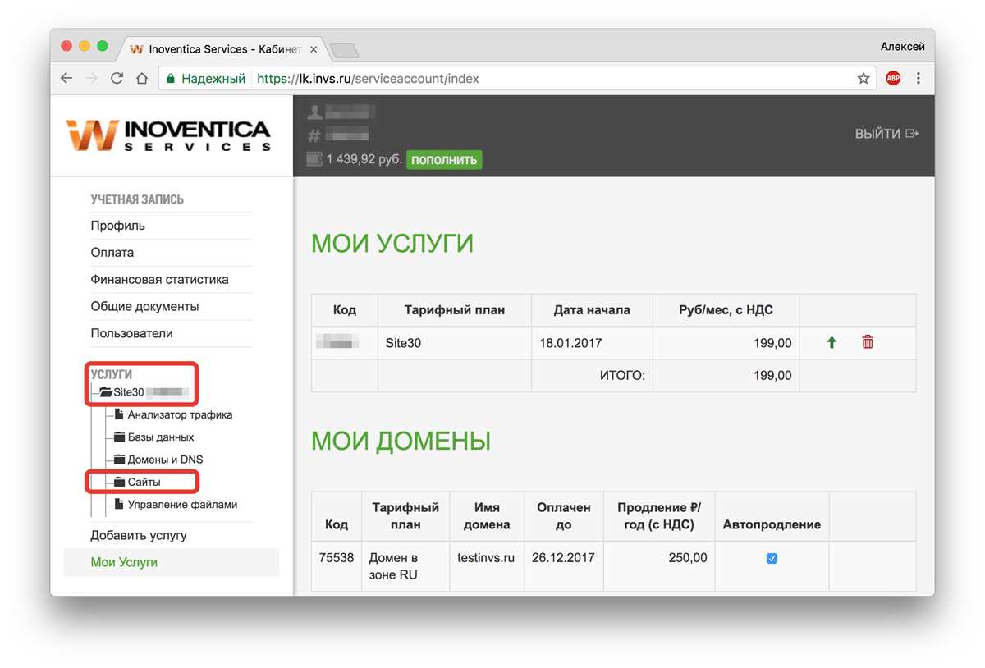Viewport: 985px width, 668px height.
Task: Click the user avatar icon in the header
Action: 314,112
